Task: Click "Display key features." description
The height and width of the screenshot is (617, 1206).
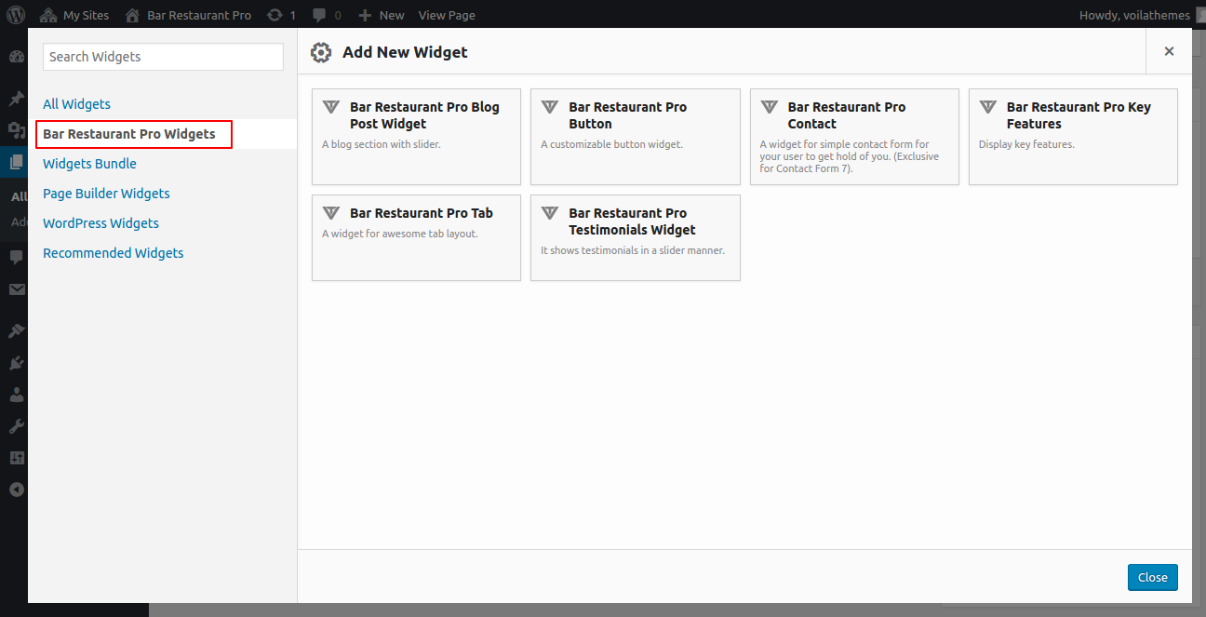Action: [x=1026, y=144]
